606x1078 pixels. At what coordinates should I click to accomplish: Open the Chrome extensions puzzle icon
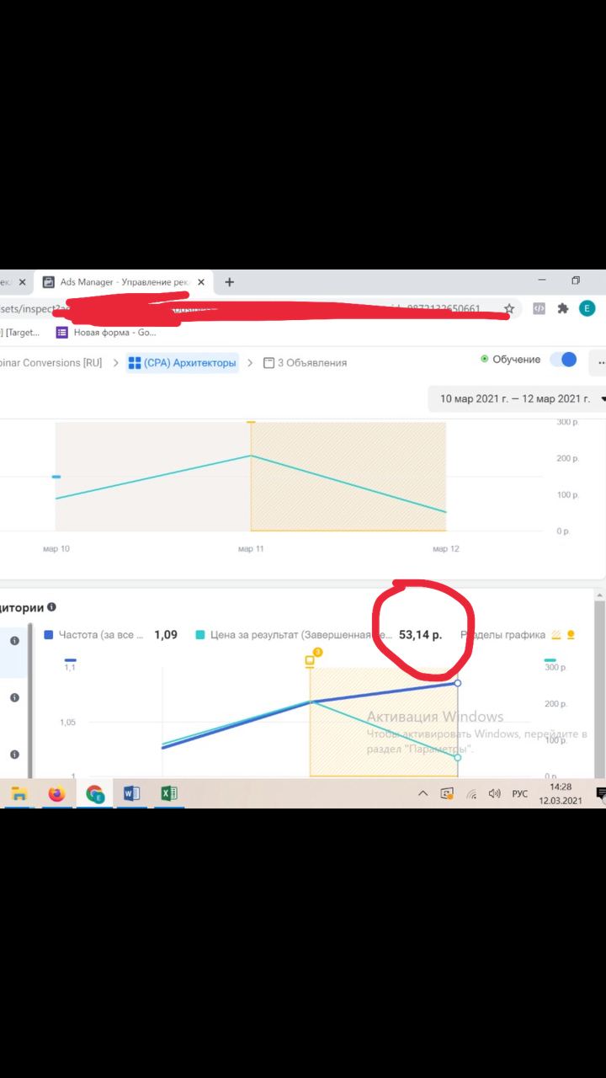click(x=563, y=309)
